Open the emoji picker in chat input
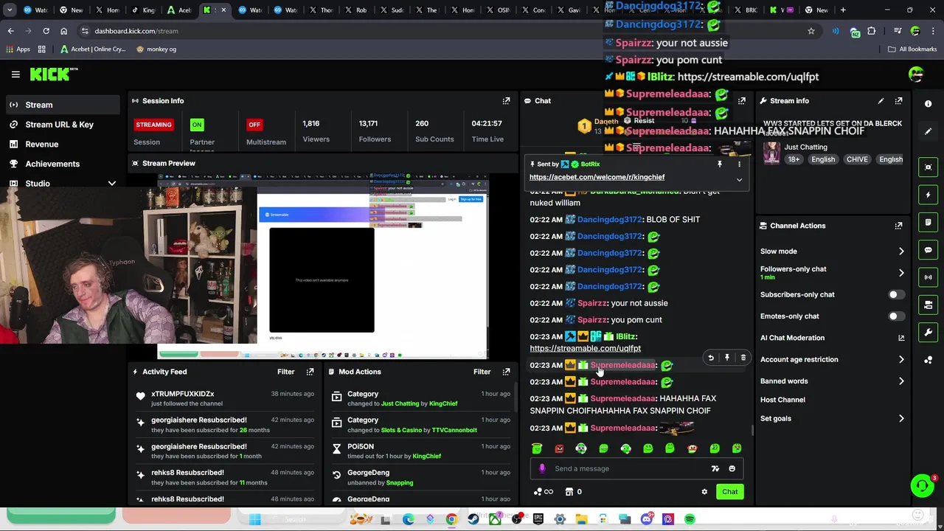Viewport: 944px width, 531px height. point(732,468)
